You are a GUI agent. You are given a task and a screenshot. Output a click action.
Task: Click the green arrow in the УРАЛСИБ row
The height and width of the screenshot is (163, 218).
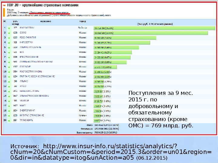pyautogui.click(x=9, y=101)
